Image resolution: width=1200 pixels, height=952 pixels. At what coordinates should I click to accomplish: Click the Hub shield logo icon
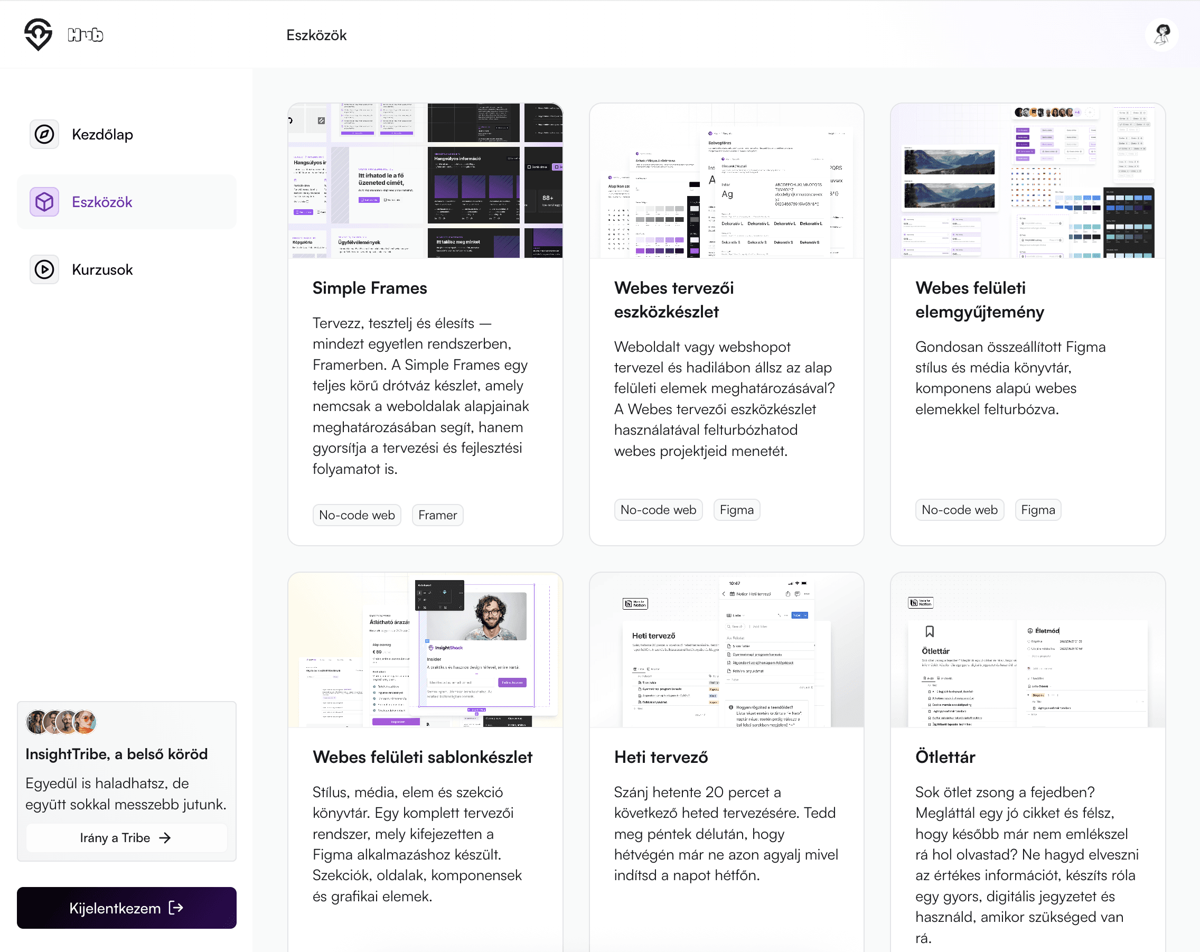(x=38, y=34)
